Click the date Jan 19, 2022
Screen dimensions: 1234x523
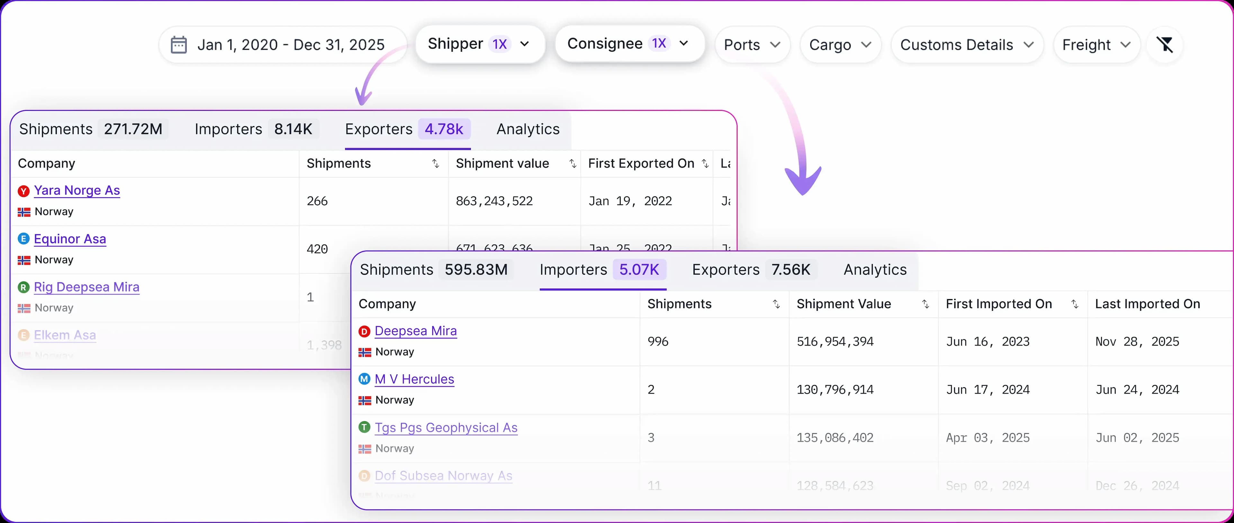coord(630,201)
